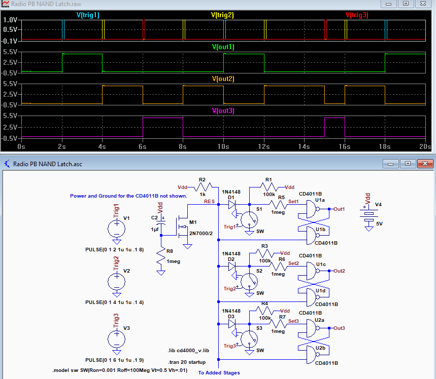
Task: Select NAND gate U2a
Action: pyautogui.click(x=313, y=328)
